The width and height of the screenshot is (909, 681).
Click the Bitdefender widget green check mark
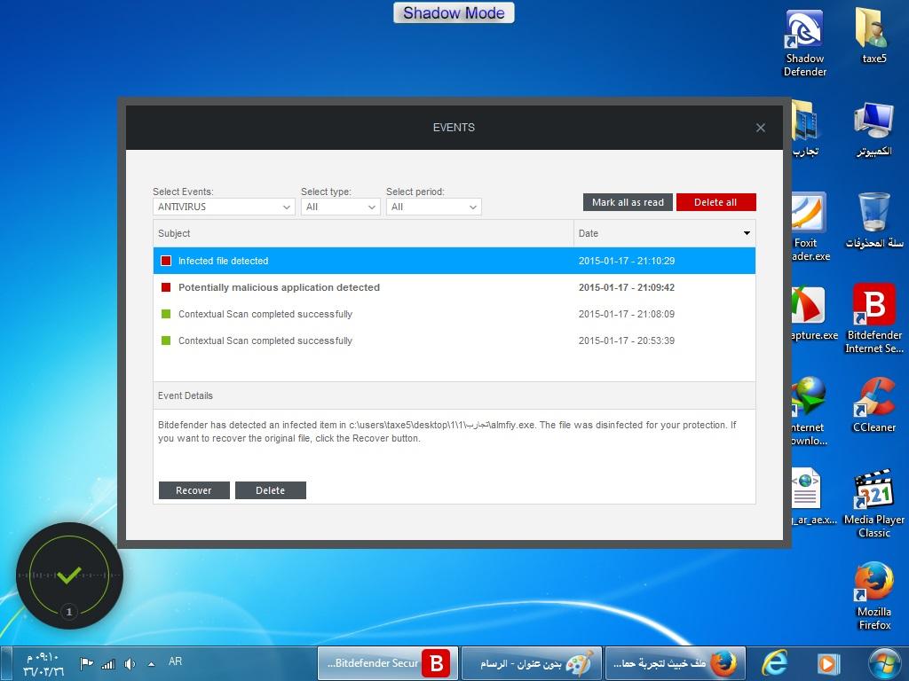(69, 575)
